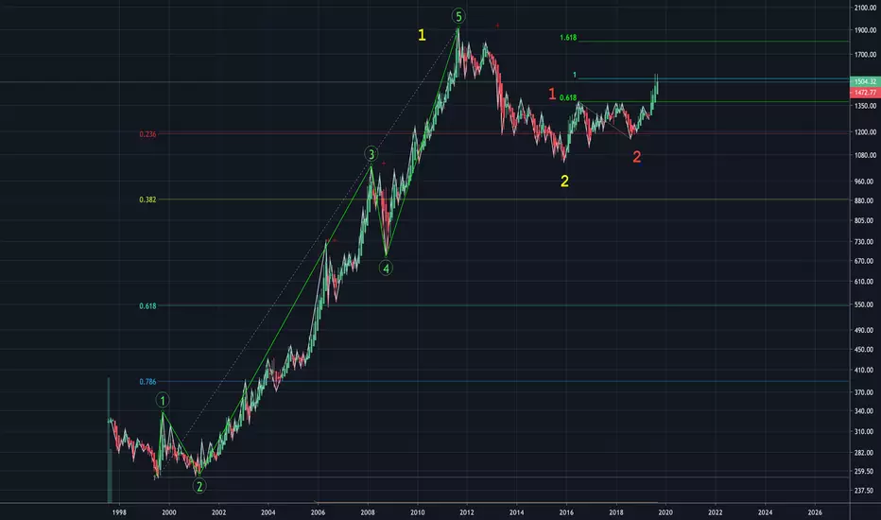Click the red 1472.77 price tag
This screenshot has width=881, height=520.
(865, 93)
